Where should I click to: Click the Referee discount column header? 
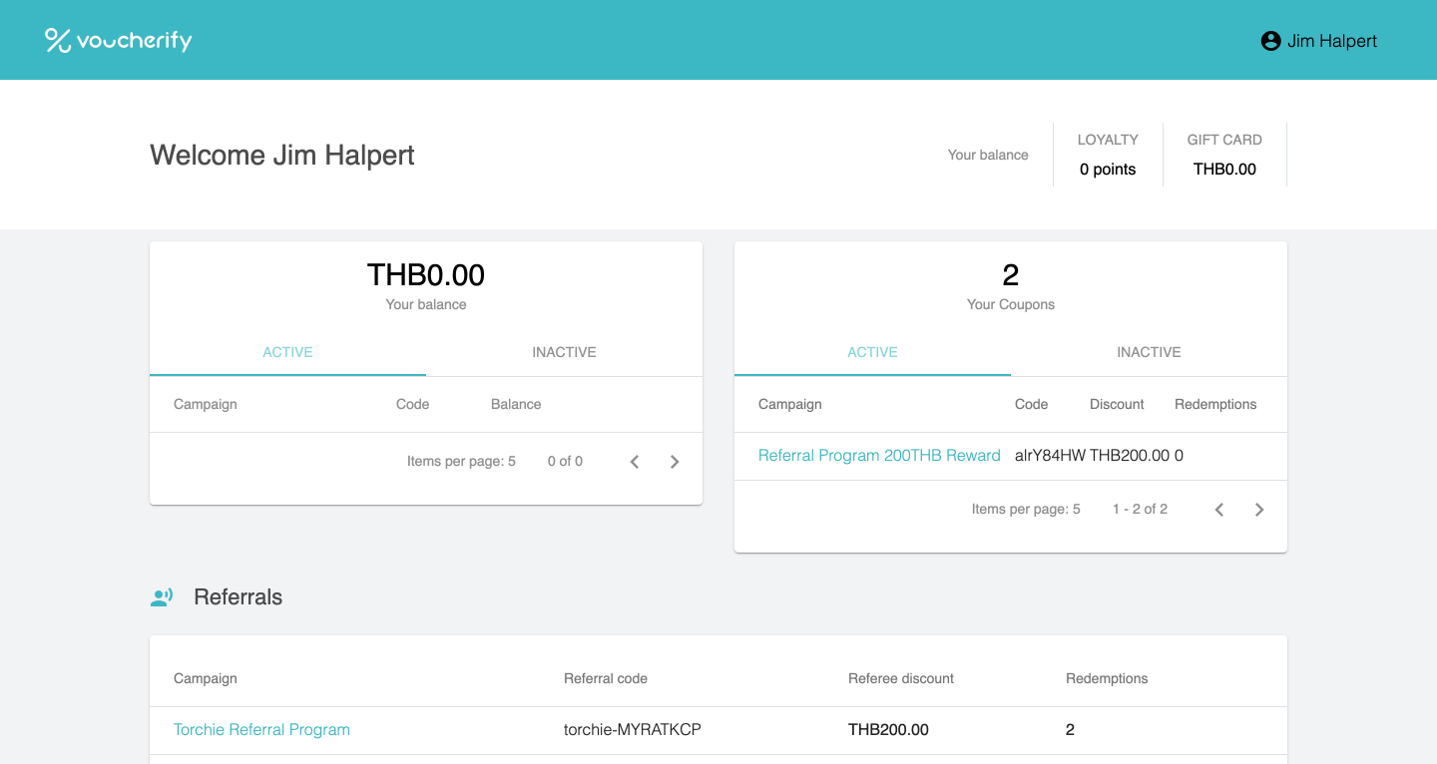point(901,678)
